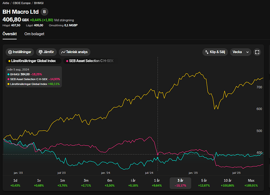Select the 1d time range
This screenshot has height=195, width=270.
pos(15,183)
